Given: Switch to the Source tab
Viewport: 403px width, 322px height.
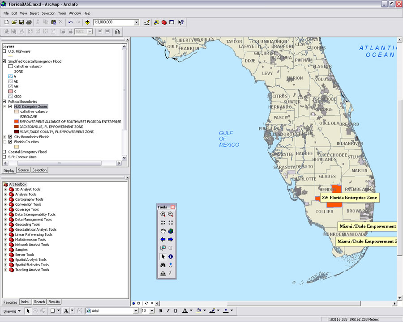Looking at the screenshot, I should (x=23, y=170).
